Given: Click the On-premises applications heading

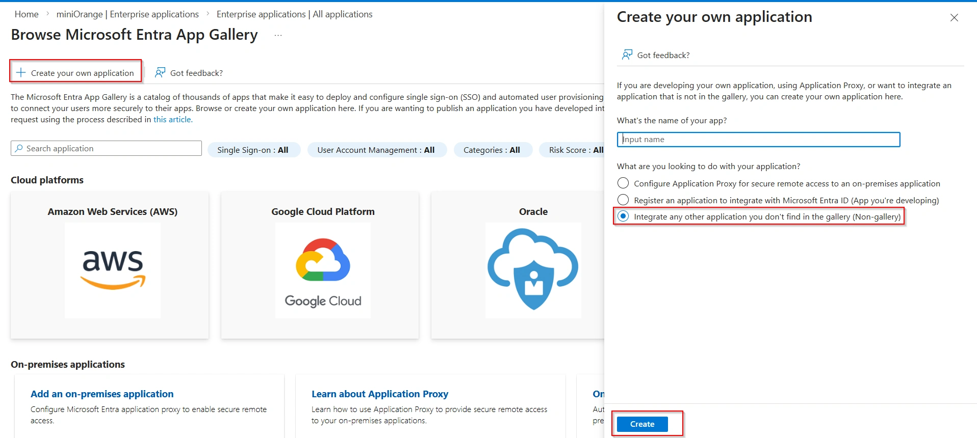Looking at the screenshot, I should tap(68, 364).
